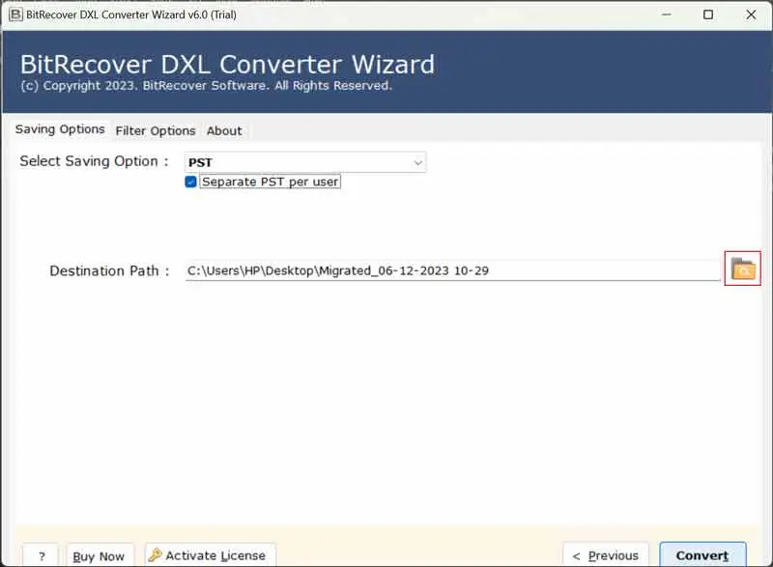Maximize the DXL Converter Wizard window
The image size is (773, 567).
(708, 14)
